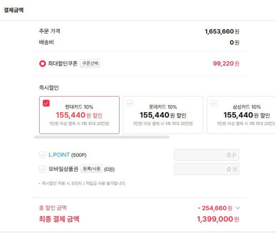
Task: Click the horizontal scrollbar under discount cards
Action: click(102, 137)
